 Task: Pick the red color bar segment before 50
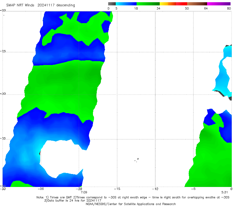click(x=182, y=4)
